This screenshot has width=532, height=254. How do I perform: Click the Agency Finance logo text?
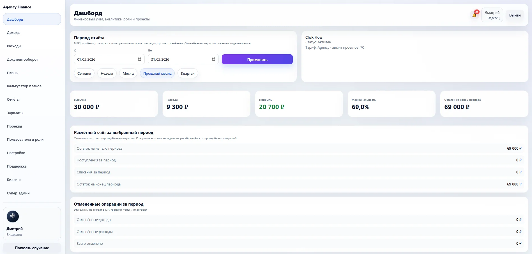tap(17, 7)
